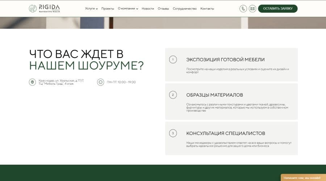The image size is (326, 181).
Task: Select the Экспозиция готовой мебели card
Action: tap(231, 64)
